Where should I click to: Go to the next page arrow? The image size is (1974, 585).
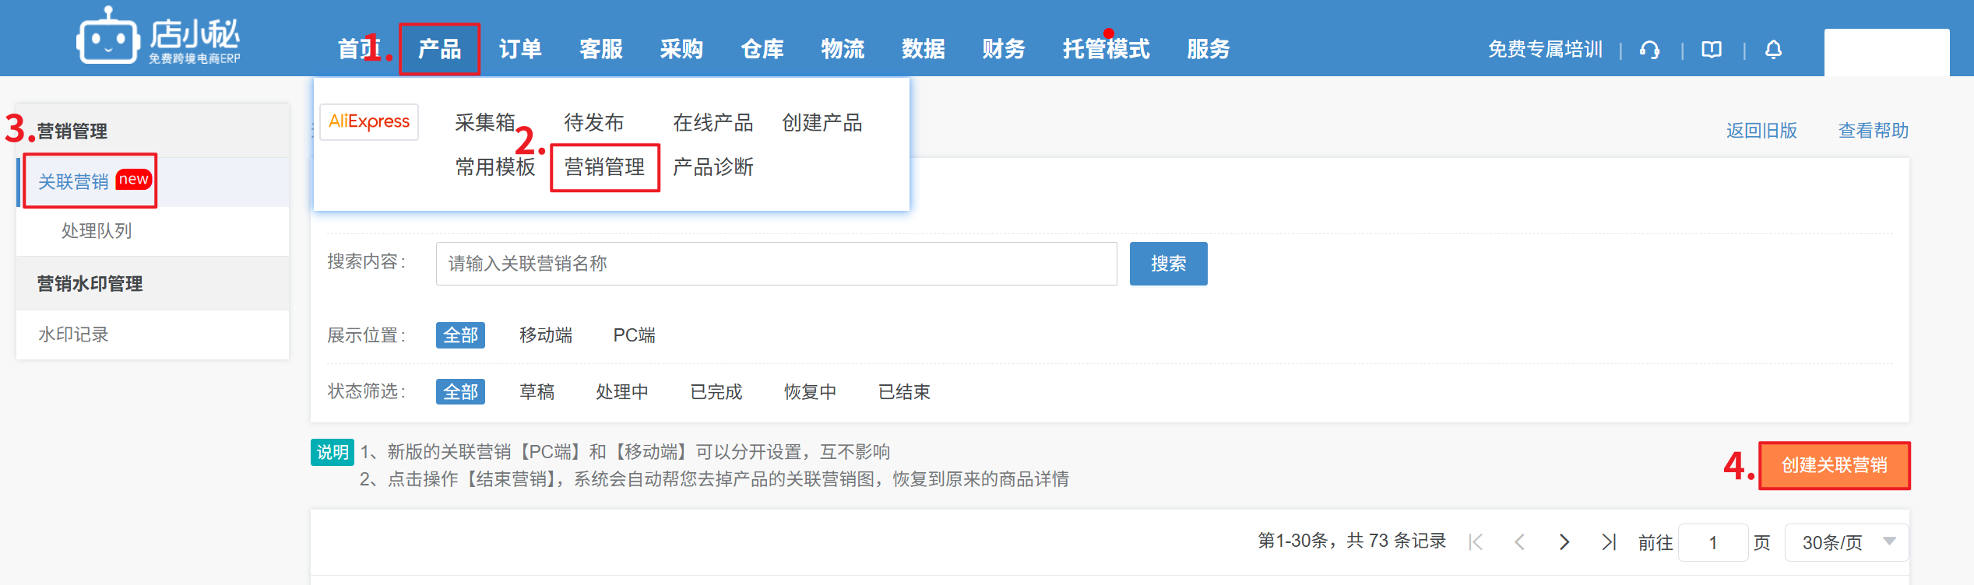click(1564, 542)
